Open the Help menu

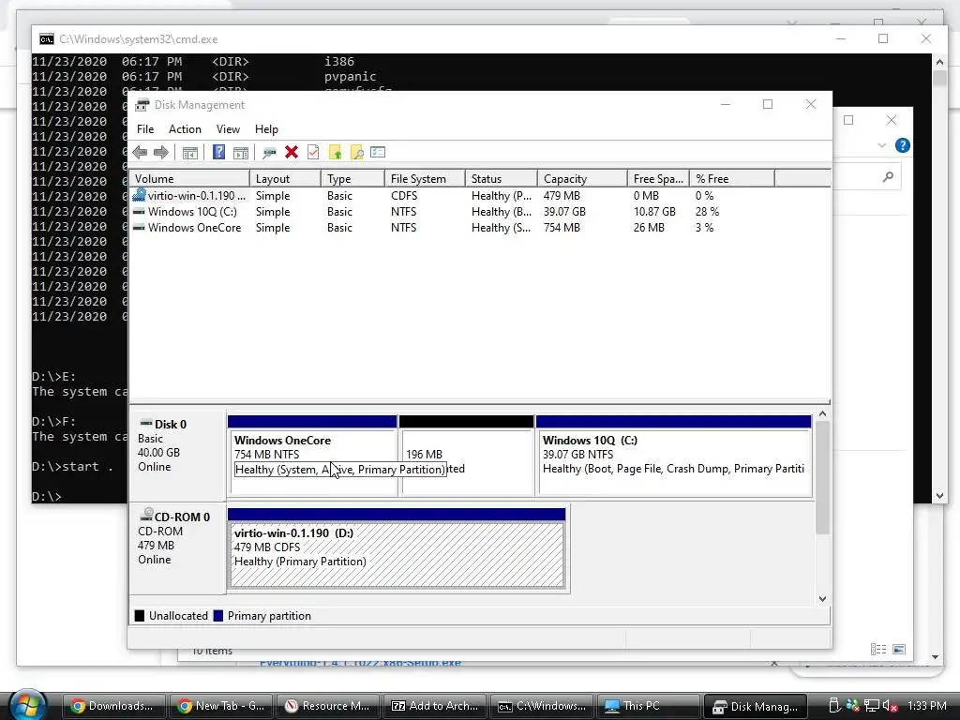coord(266,129)
